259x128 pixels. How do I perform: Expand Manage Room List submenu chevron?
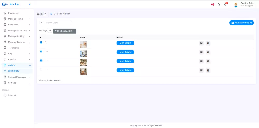pos(30,42)
